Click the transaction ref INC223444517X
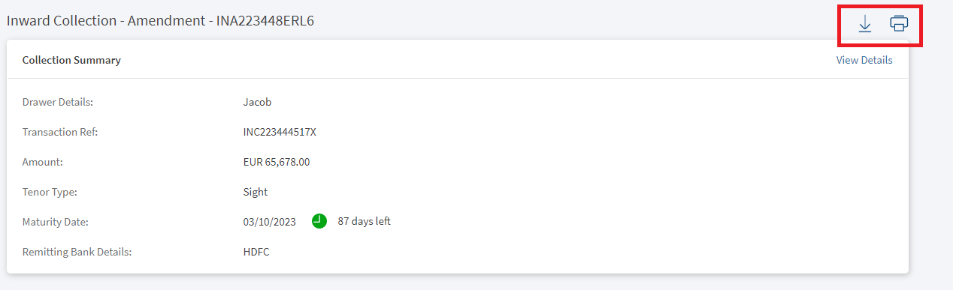This screenshot has width=953, height=290. (x=274, y=132)
